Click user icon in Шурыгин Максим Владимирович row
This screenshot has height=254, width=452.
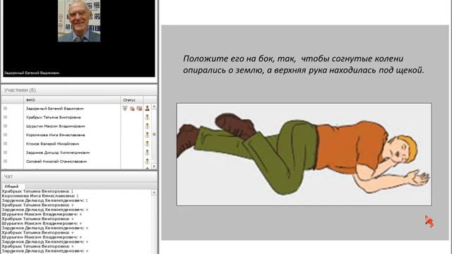pos(147,126)
